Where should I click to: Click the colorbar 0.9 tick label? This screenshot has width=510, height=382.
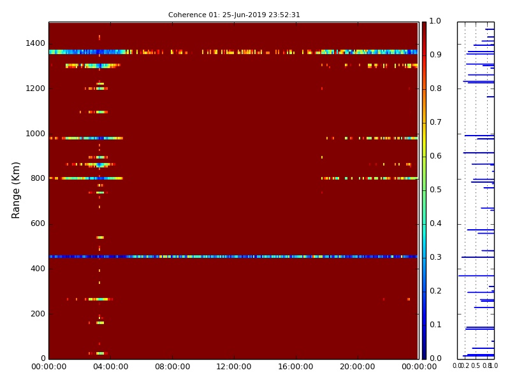coord(435,55)
